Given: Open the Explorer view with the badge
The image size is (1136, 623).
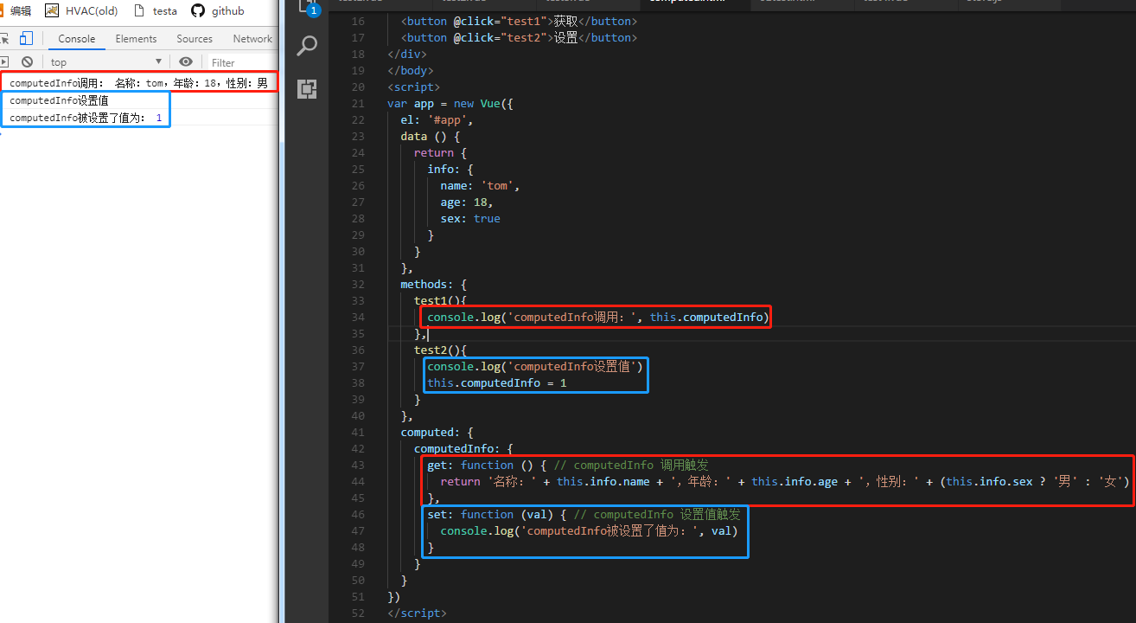Looking at the screenshot, I should pyautogui.click(x=307, y=7).
